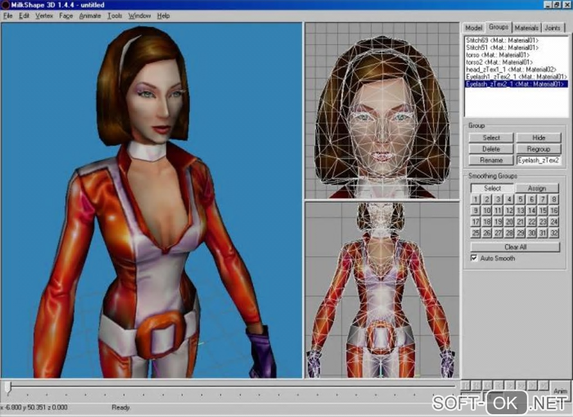Click the Rename group button
Image resolution: width=573 pixels, height=417 pixels.
point(491,160)
